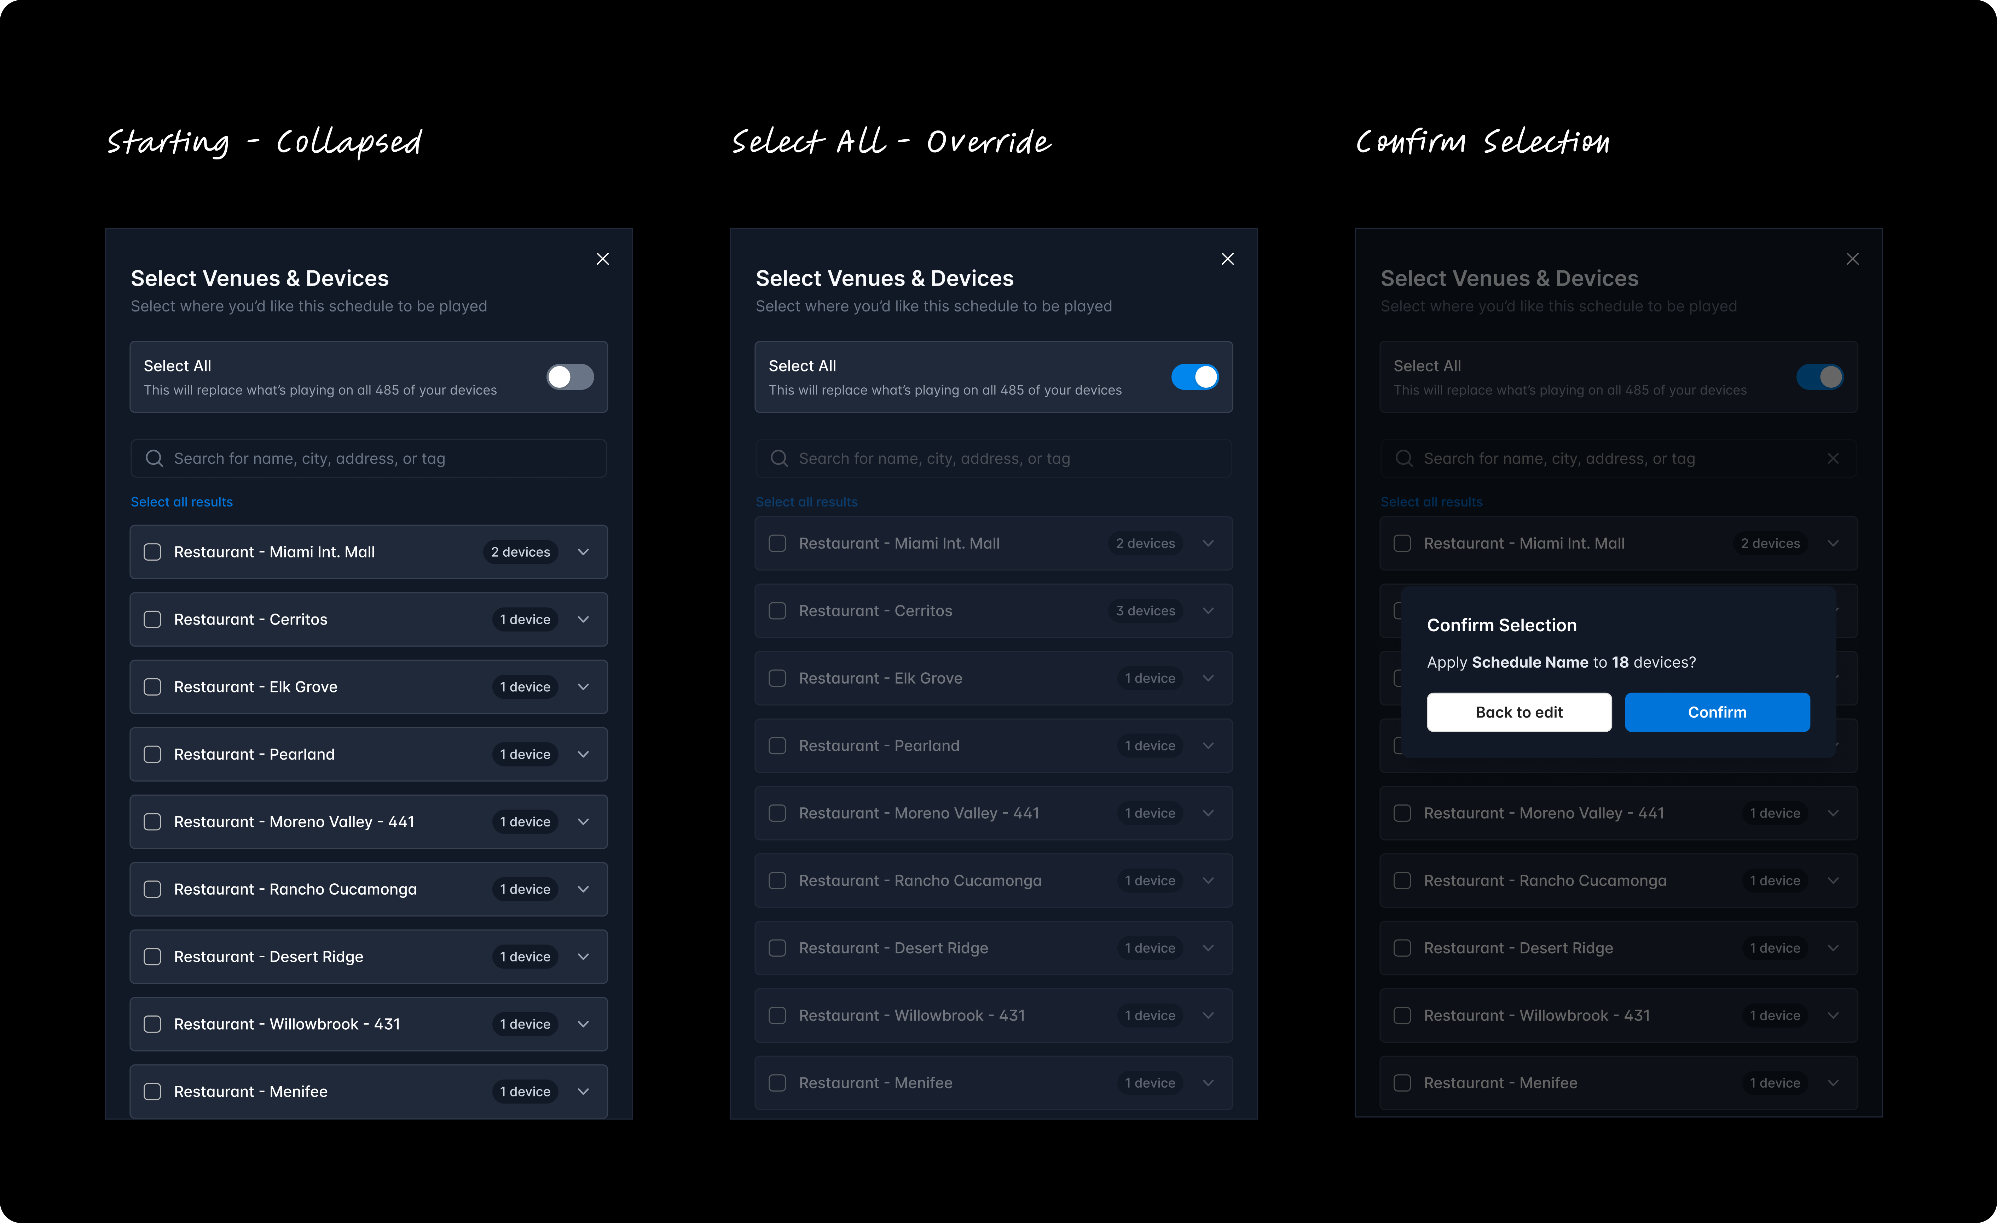Check Restaurant - Cerritos in Override panel
The height and width of the screenshot is (1223, 1997).
pos(777,611)
